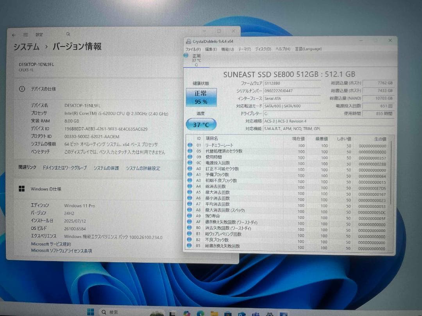Open the ディスク(D) menu
The image size is (422, 316).
click(x=263, y=50)
